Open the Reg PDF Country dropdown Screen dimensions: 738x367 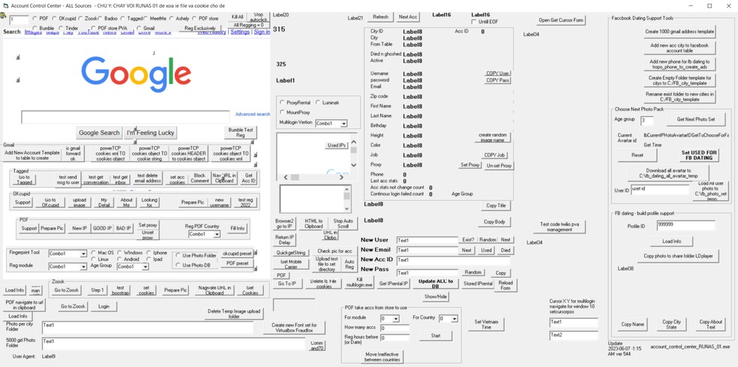pos(217,234)
